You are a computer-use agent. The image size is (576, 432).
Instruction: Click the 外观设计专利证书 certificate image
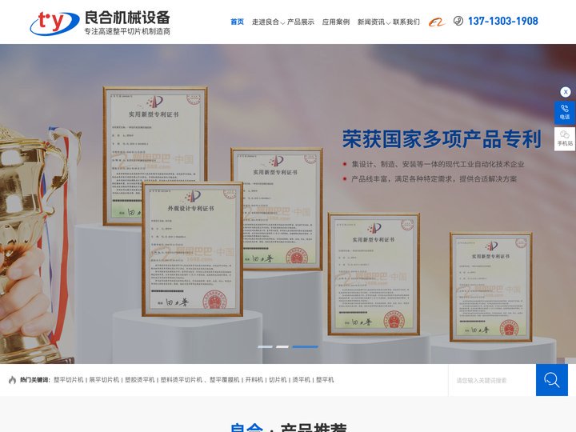point(192,250)
